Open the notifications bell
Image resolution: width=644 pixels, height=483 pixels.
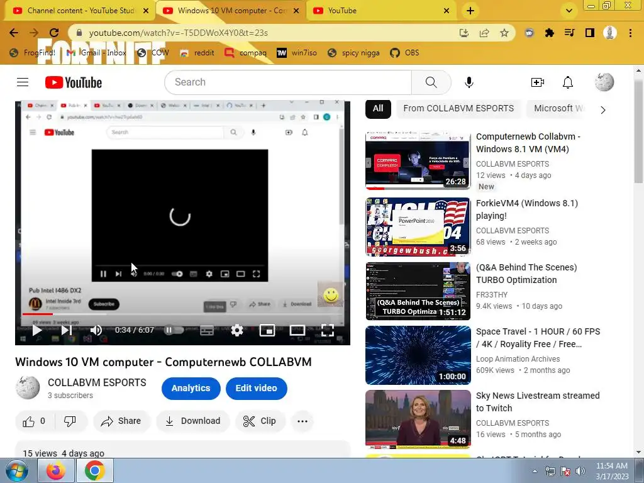(568, 82)
